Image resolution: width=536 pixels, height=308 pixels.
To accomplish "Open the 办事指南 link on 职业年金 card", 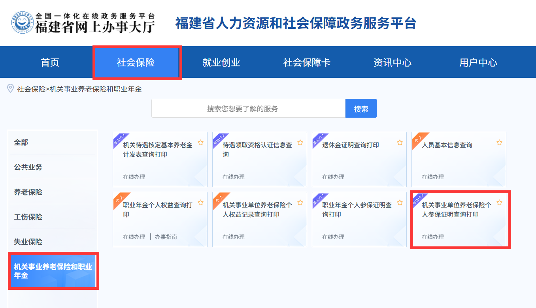I will click(x=166, y=237).
